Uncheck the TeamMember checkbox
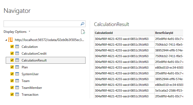This screenshot has width=193, height=105. (x=12, y=87)
